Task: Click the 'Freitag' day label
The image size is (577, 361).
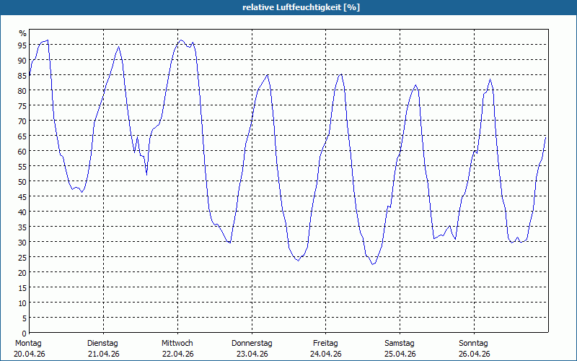Action: click(325, 343)
